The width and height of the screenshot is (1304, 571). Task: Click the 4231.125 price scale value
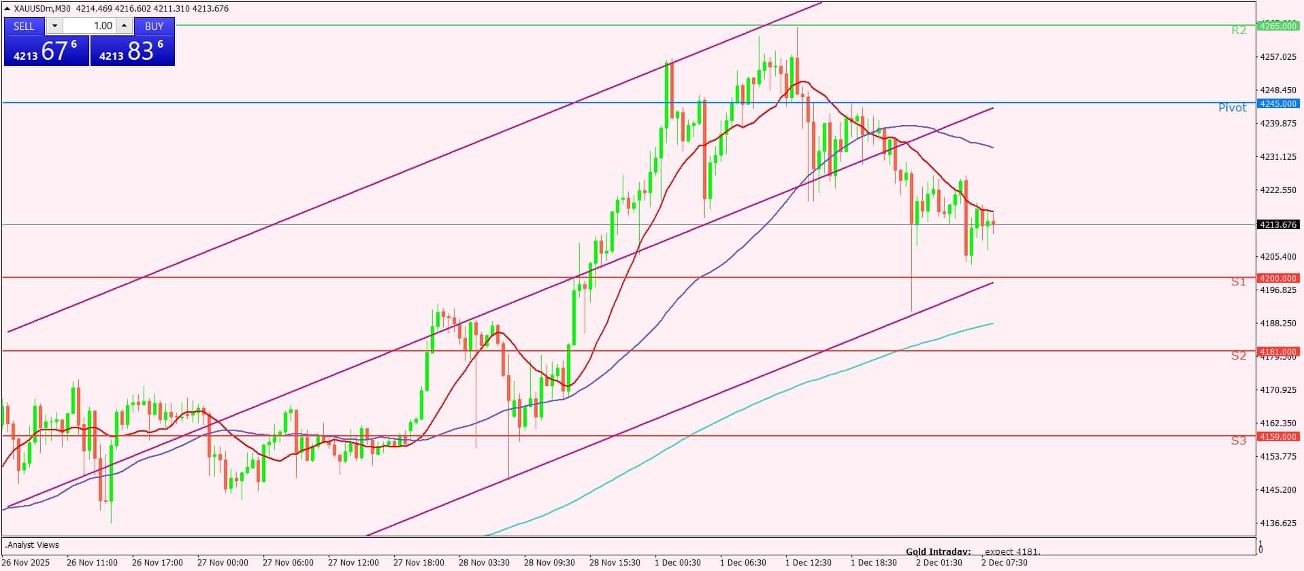click(x=1279, y=156)
